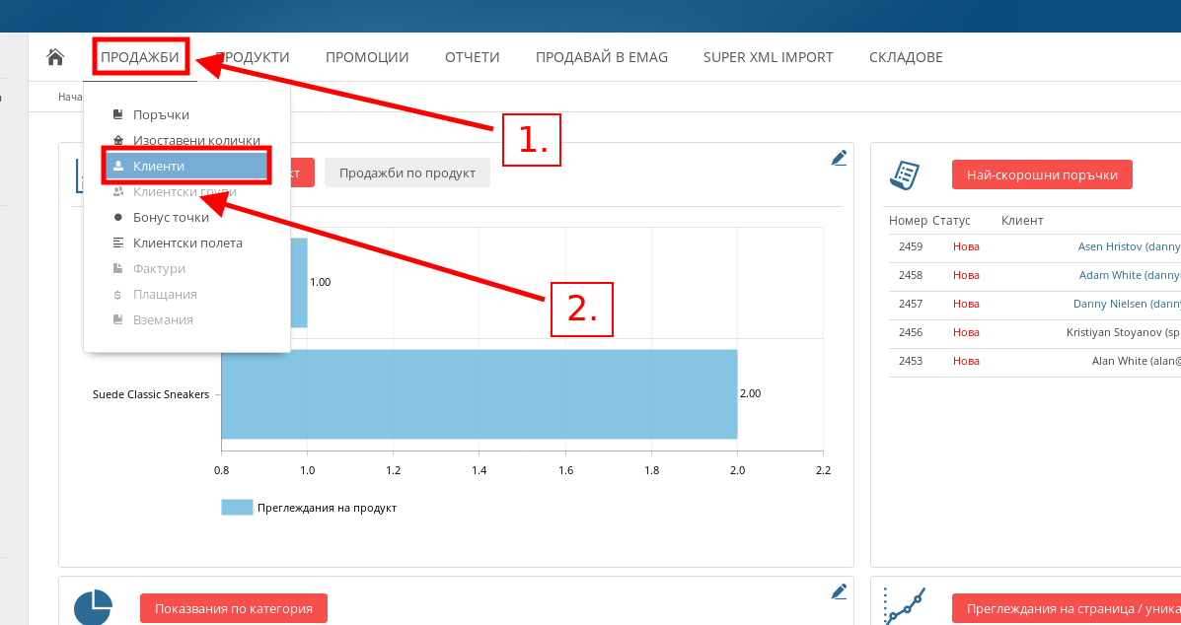1181x625 pixels.
Task: Select Клиентски полета in dropdown
Action: pyautogui.click(x=187, y=243)
